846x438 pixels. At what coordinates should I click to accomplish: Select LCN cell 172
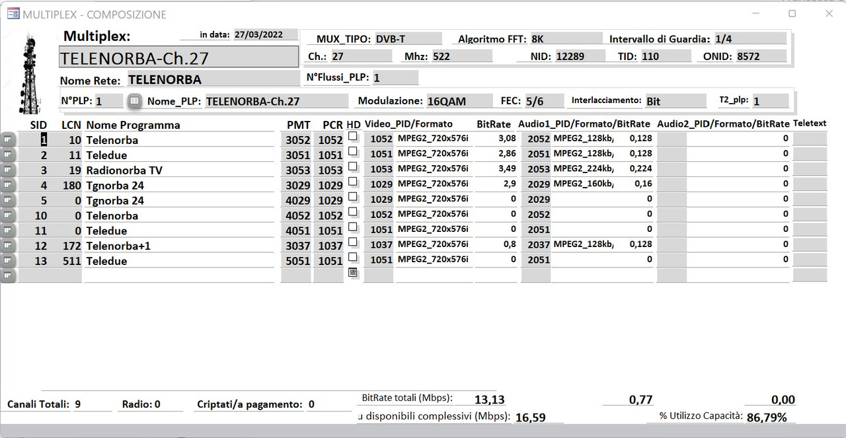tap(67, 246)
